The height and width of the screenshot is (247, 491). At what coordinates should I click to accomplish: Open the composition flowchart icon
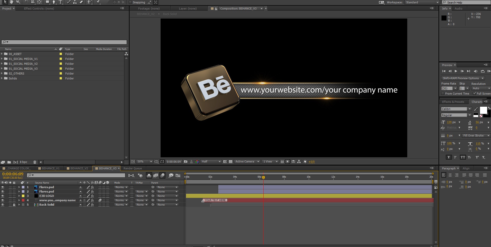pos(299,162)
